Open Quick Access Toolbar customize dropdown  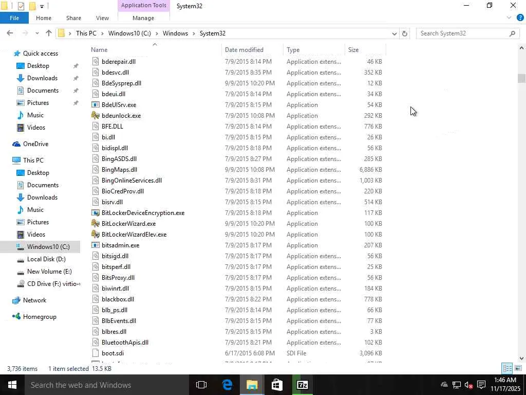[x=42, y=6]
